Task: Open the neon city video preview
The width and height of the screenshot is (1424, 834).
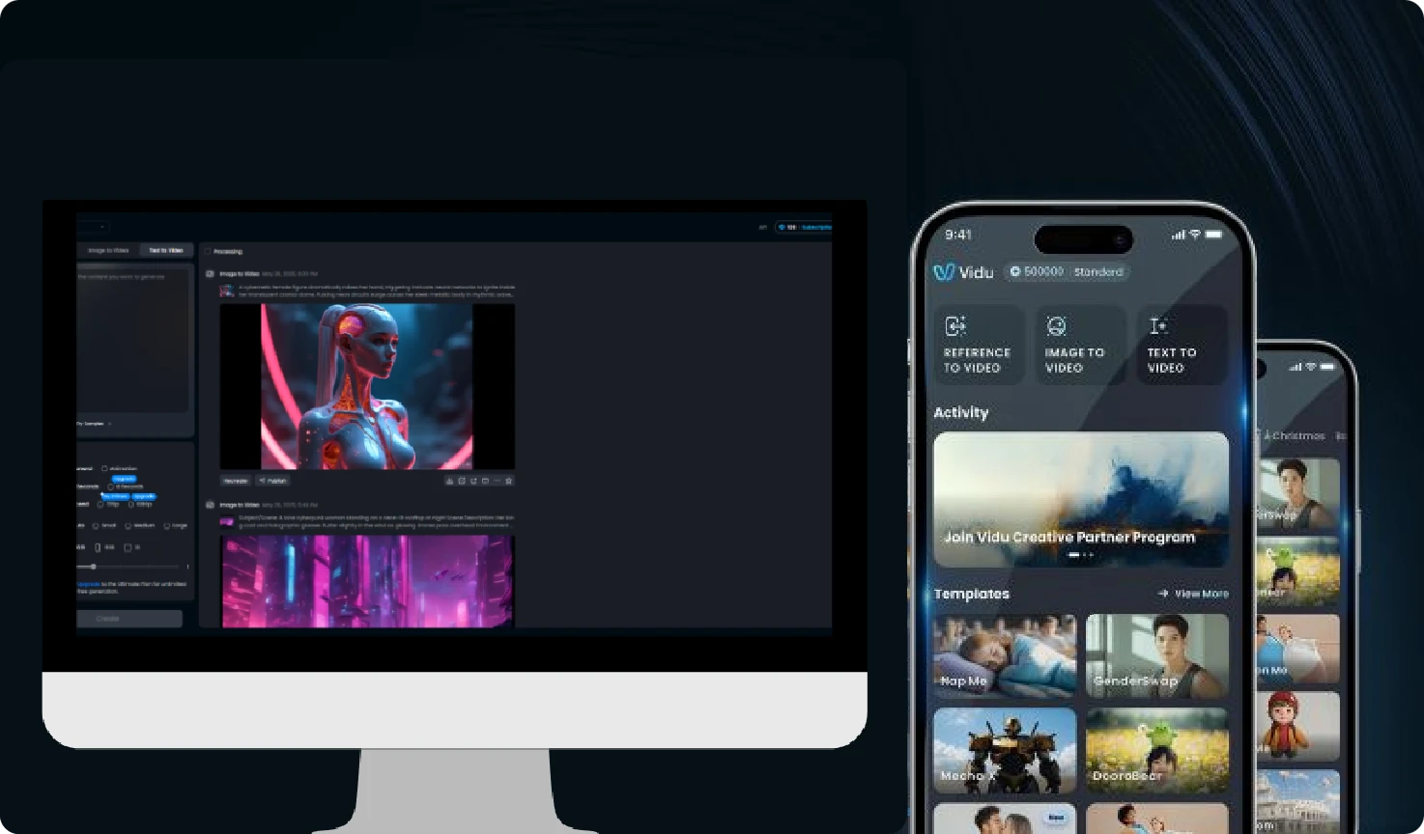Action: [367, 581]
